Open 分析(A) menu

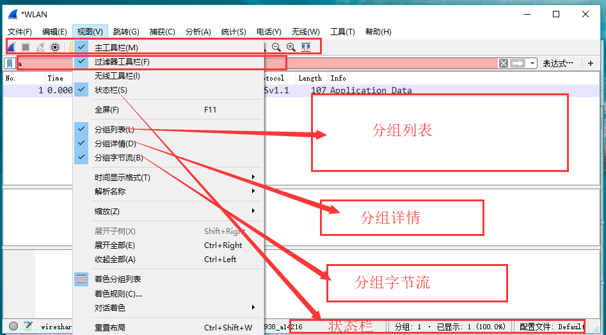pyautogui.click(x=198, y=32)
